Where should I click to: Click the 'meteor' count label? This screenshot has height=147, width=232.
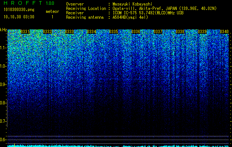[52, 11]
